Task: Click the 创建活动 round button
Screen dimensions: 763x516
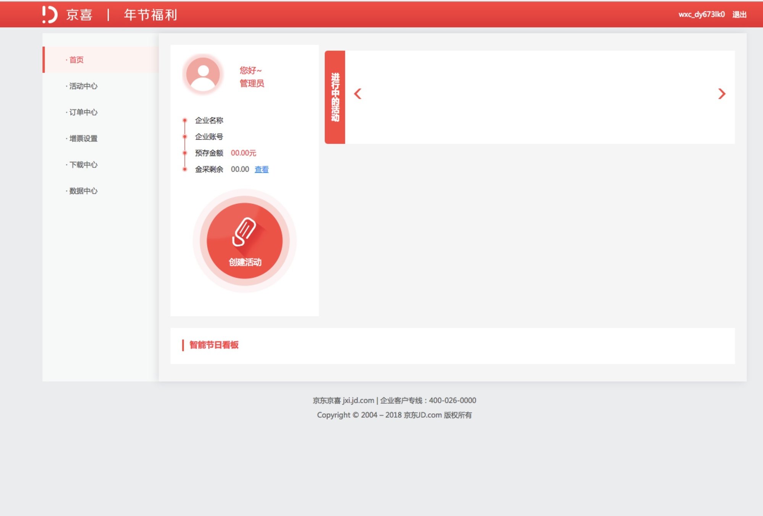Action: pyautogui.click(x=245, y=241)
